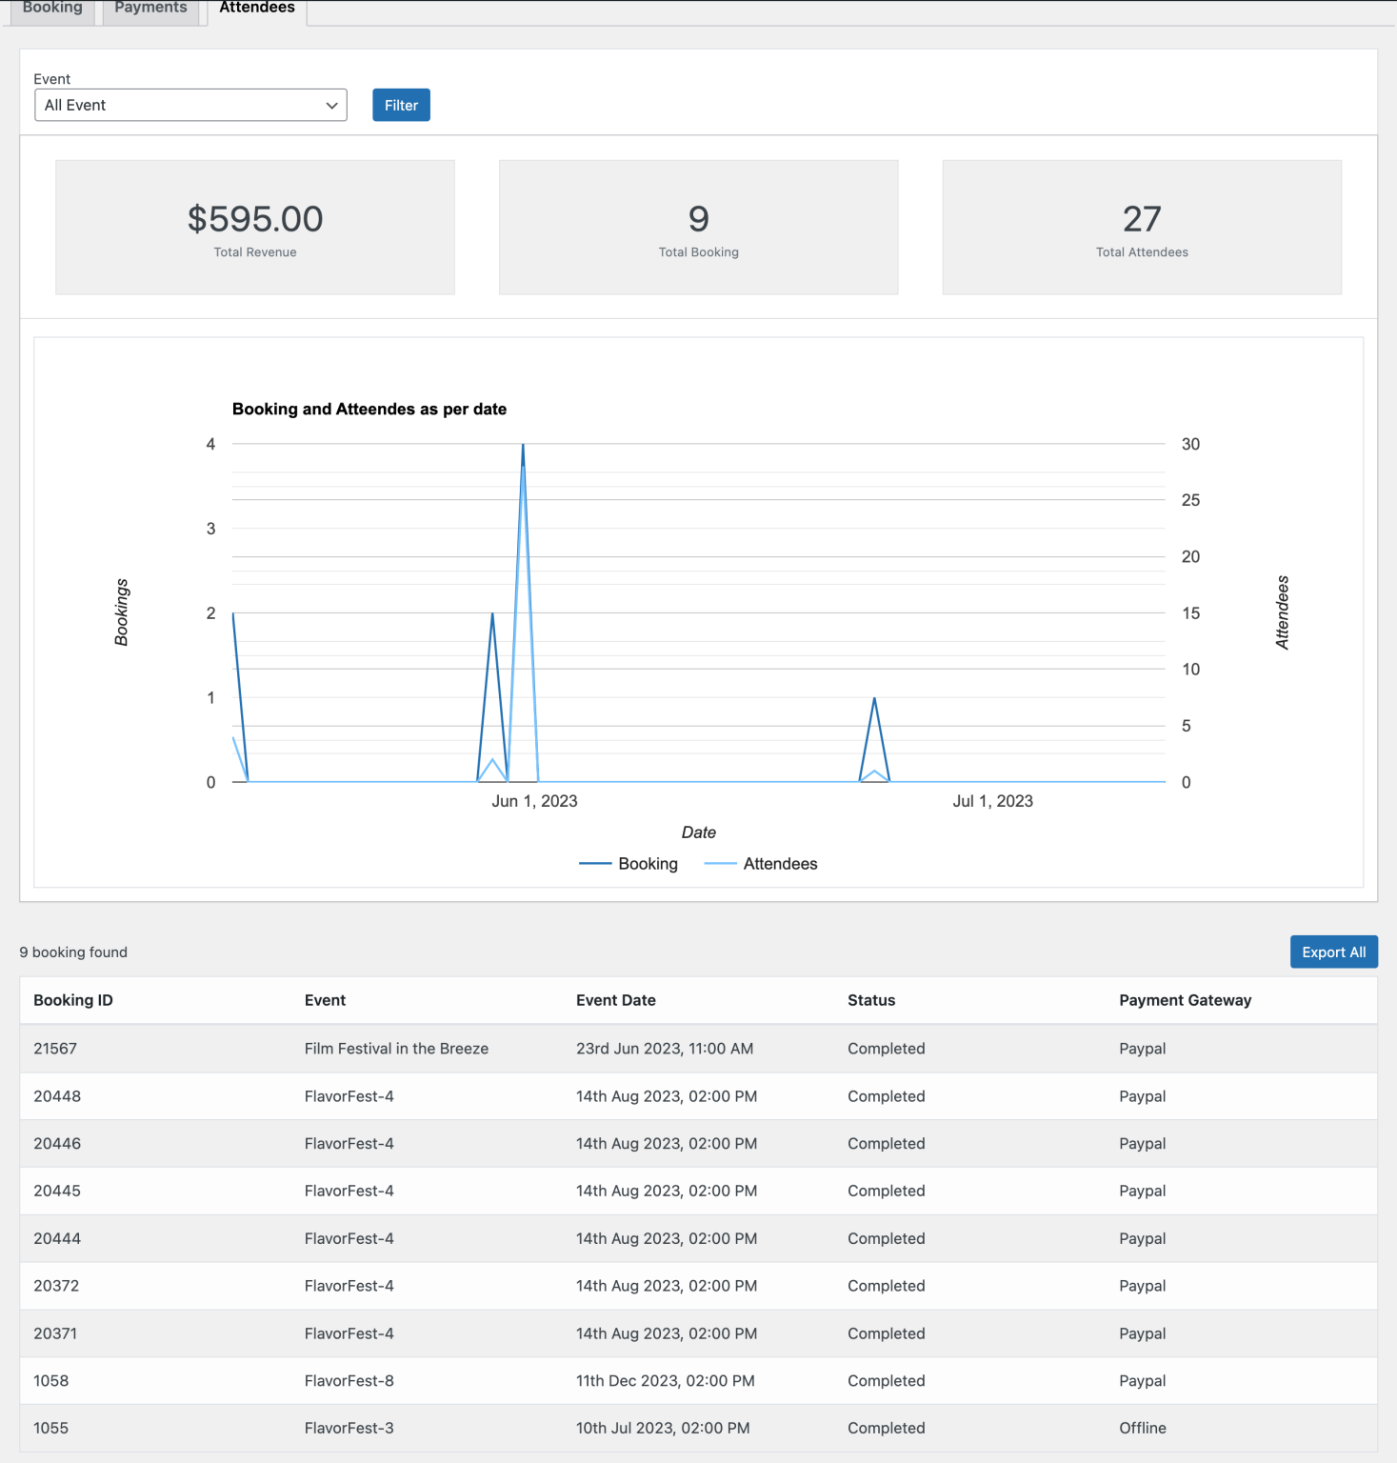The image size is (1397, 1463).
Task: Click the Filter button
Action: 400,105
